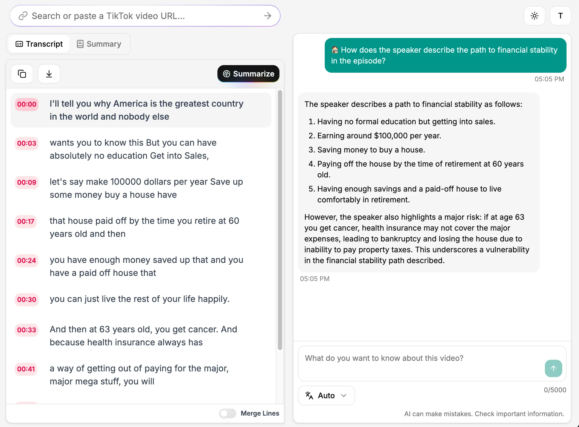Image resolution: width=579 pixels, height=427 pixels.
Task: Click the link icon in the search field
Action: [x=24, y=16]
